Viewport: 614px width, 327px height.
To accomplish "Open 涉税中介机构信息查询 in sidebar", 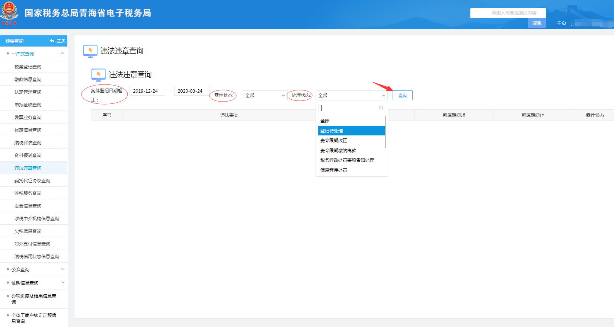I will click(37, 219).
